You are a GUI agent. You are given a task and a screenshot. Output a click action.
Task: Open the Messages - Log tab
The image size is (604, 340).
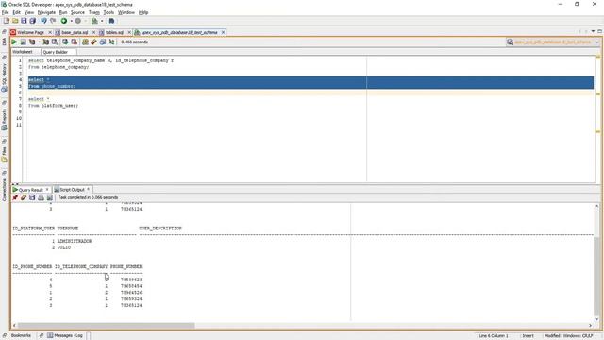coord(65,336)
